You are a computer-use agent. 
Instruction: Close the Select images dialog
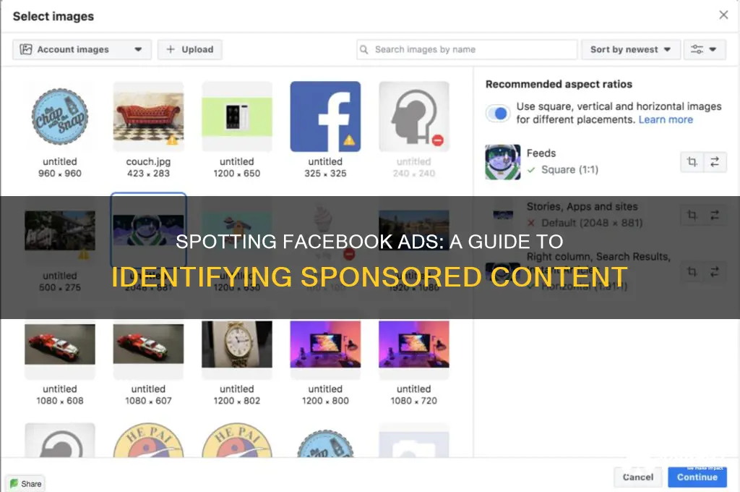click(x=723, y=15)
